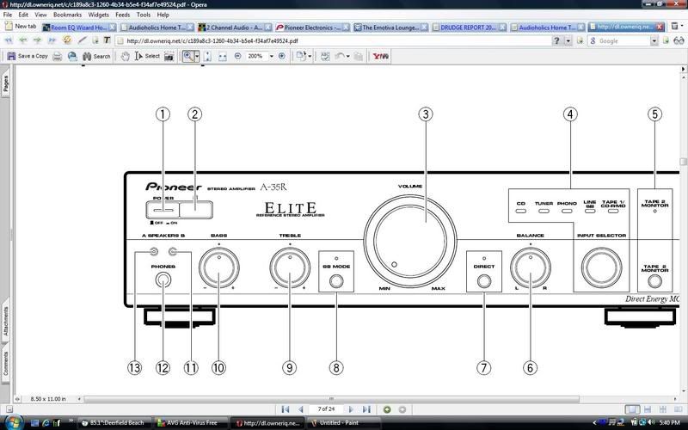Click the Fit Width icon

click(223, 56)
